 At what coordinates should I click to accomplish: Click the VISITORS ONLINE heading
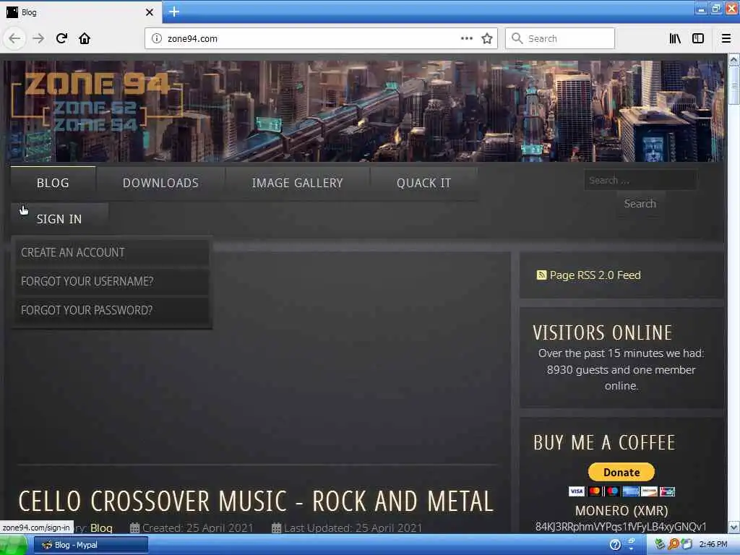click(602, 332)
